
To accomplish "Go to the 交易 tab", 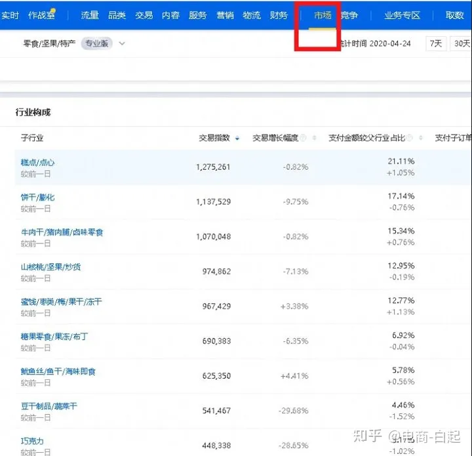I will (144, 15).
